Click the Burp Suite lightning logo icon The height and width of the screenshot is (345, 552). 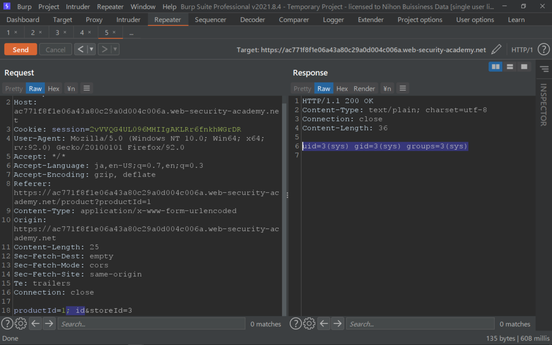pyautogui.click(x=7, y=6)
